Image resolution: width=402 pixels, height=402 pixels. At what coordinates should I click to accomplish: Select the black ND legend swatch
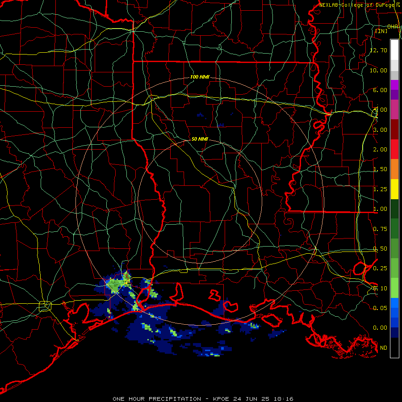point(394,348)
